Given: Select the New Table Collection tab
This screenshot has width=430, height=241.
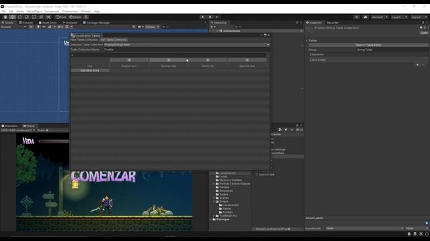Looking at the screenshot, I should [x=84, y=40].
